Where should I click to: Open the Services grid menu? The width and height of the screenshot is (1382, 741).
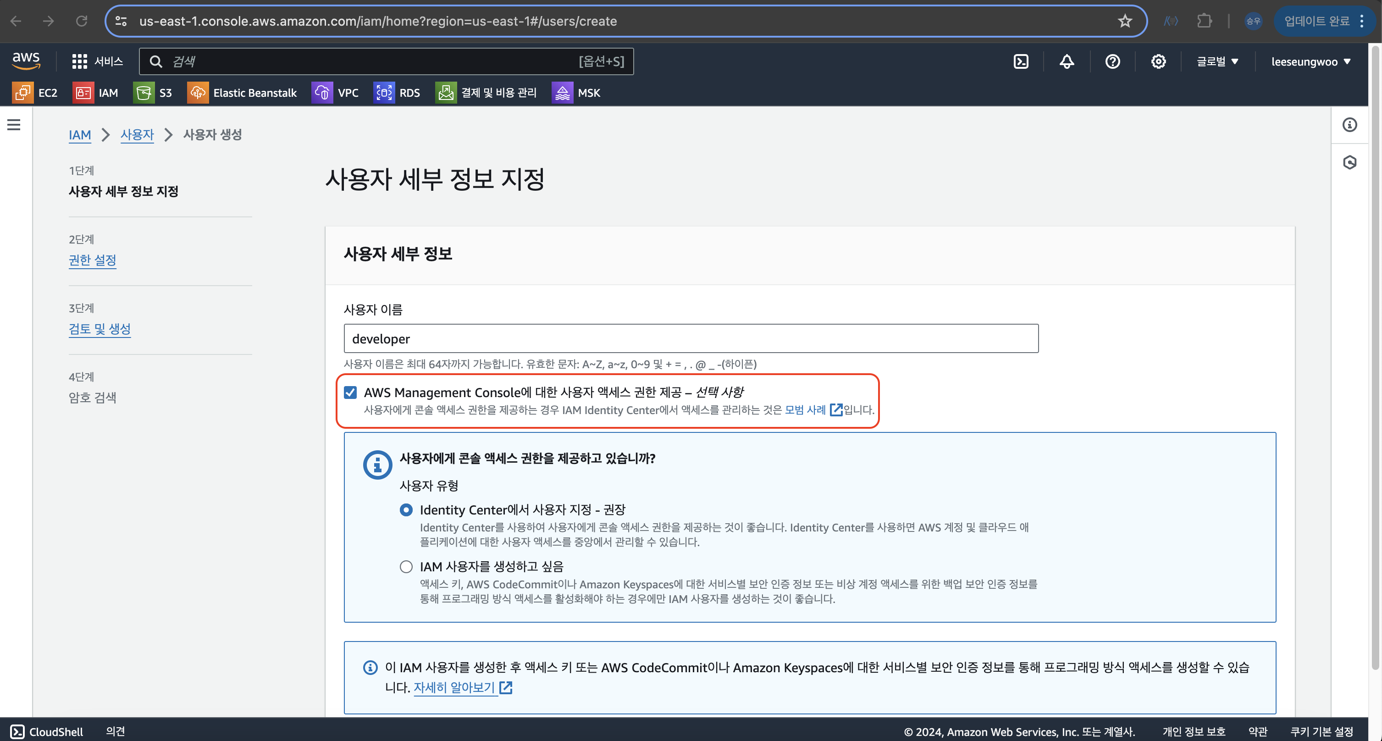point(79,62)
